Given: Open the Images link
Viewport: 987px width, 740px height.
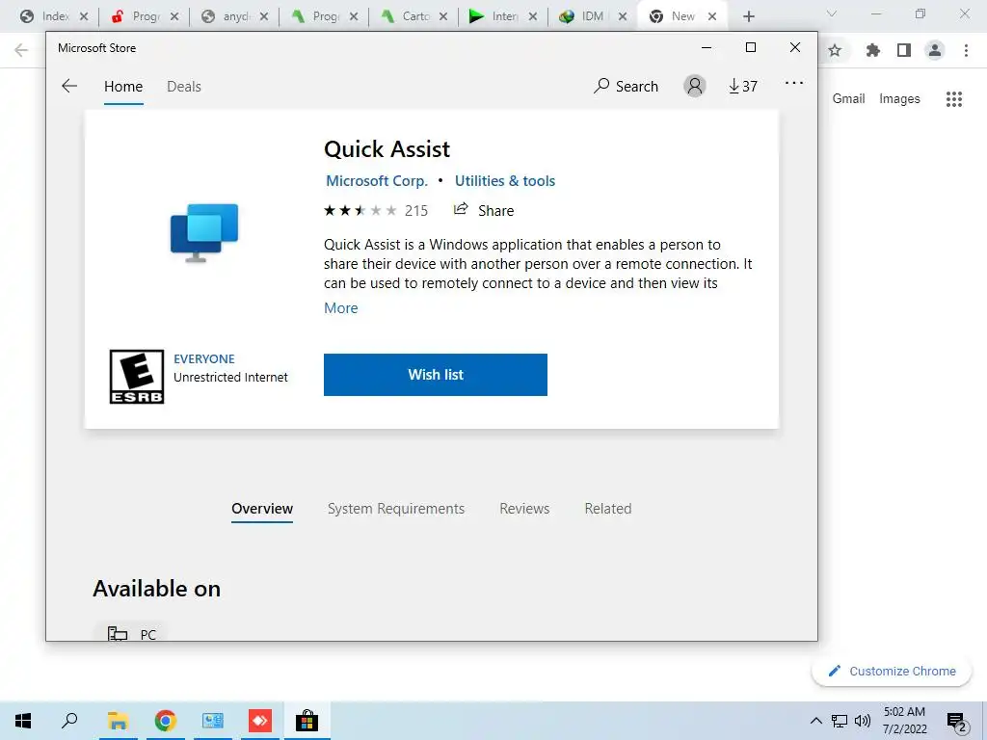Looking at the screenshot, I should click(899, 99).
